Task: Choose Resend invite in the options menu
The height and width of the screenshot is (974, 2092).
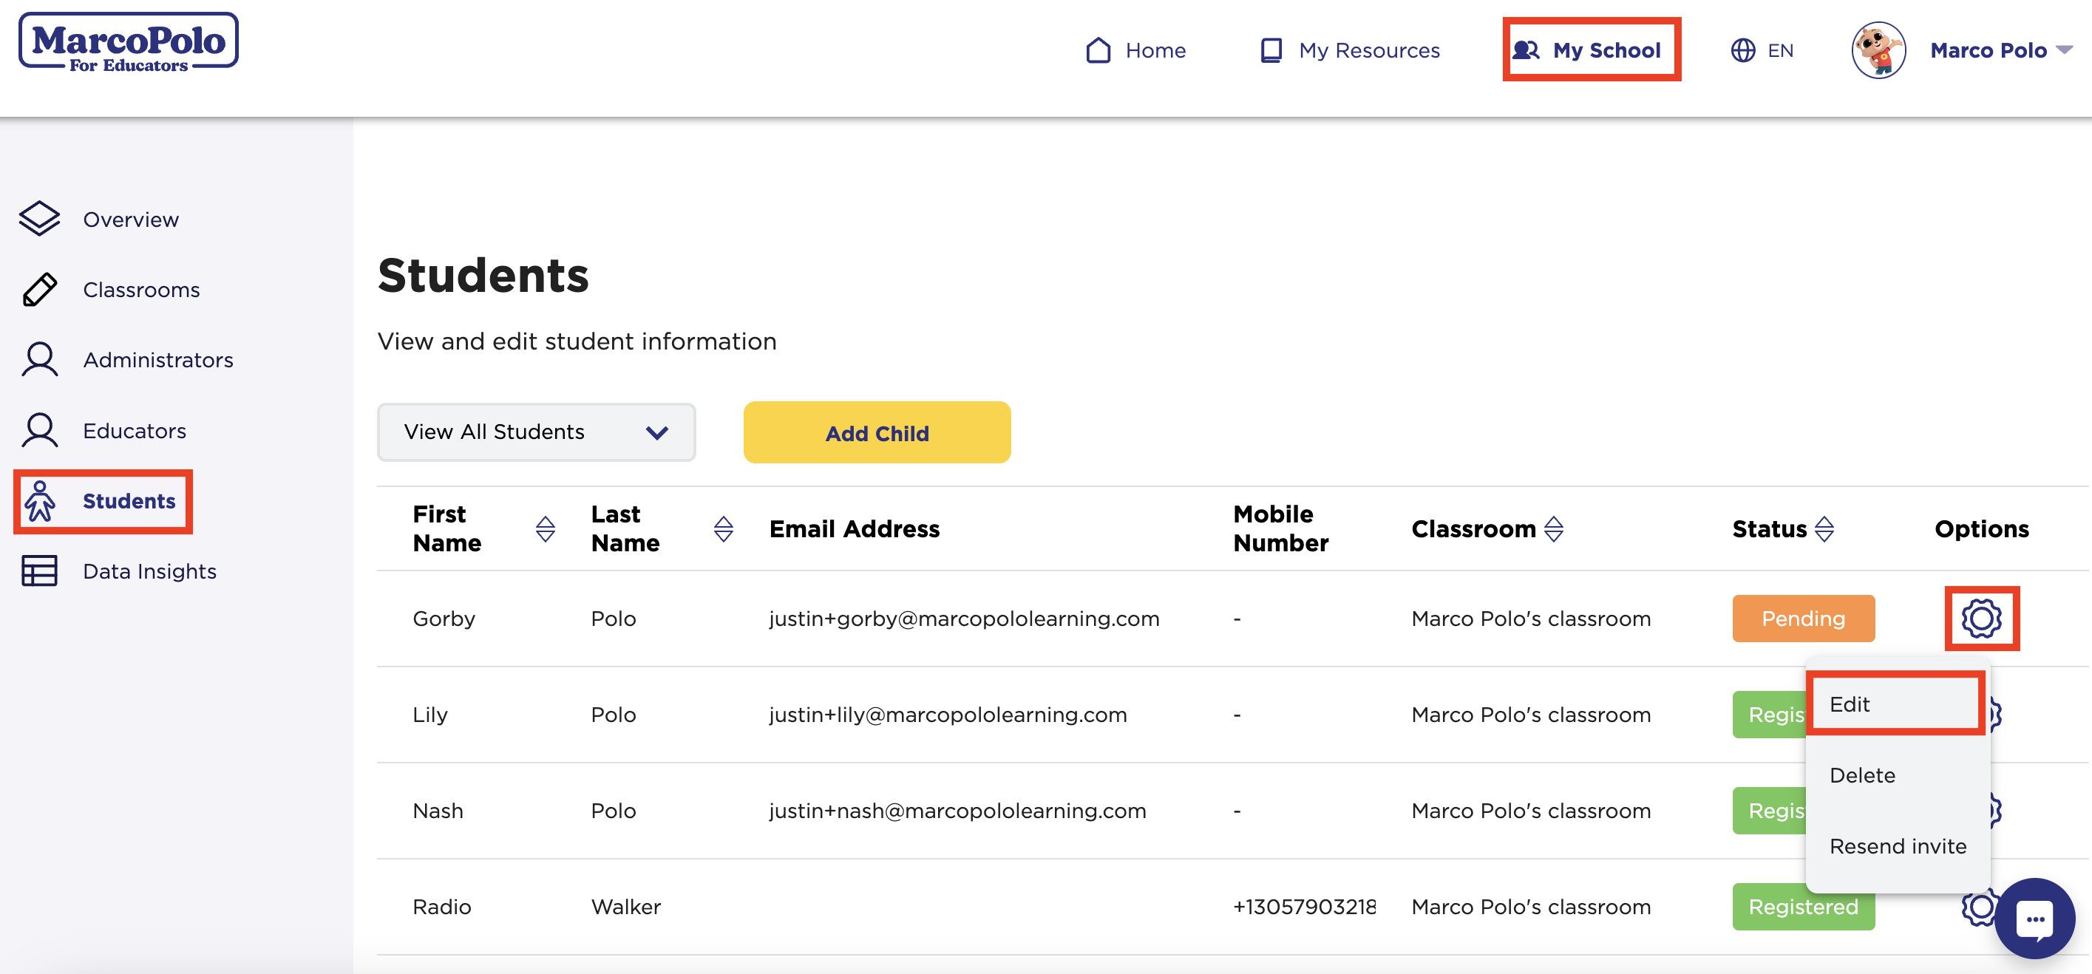Action: point(1898,845)
